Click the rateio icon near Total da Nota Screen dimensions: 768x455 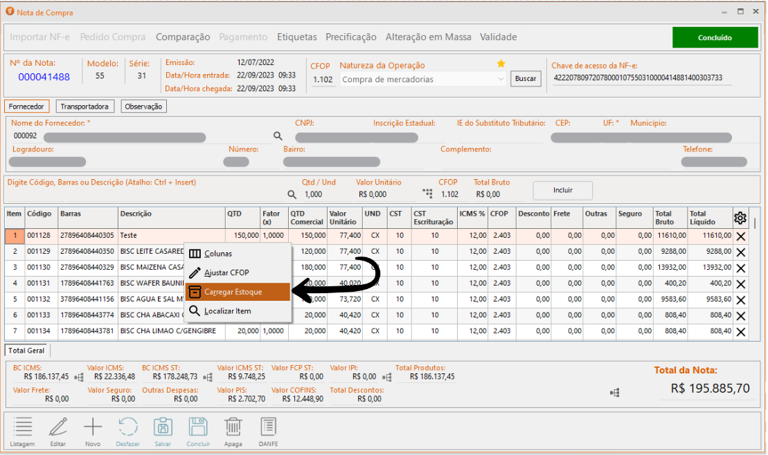[x=615, y=392]
